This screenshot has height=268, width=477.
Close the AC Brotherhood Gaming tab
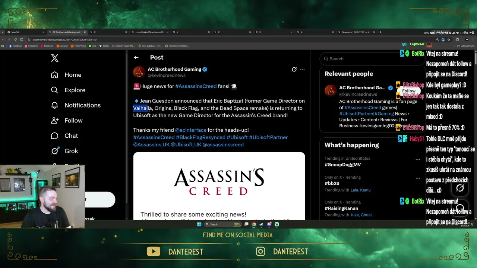point(85,32)
